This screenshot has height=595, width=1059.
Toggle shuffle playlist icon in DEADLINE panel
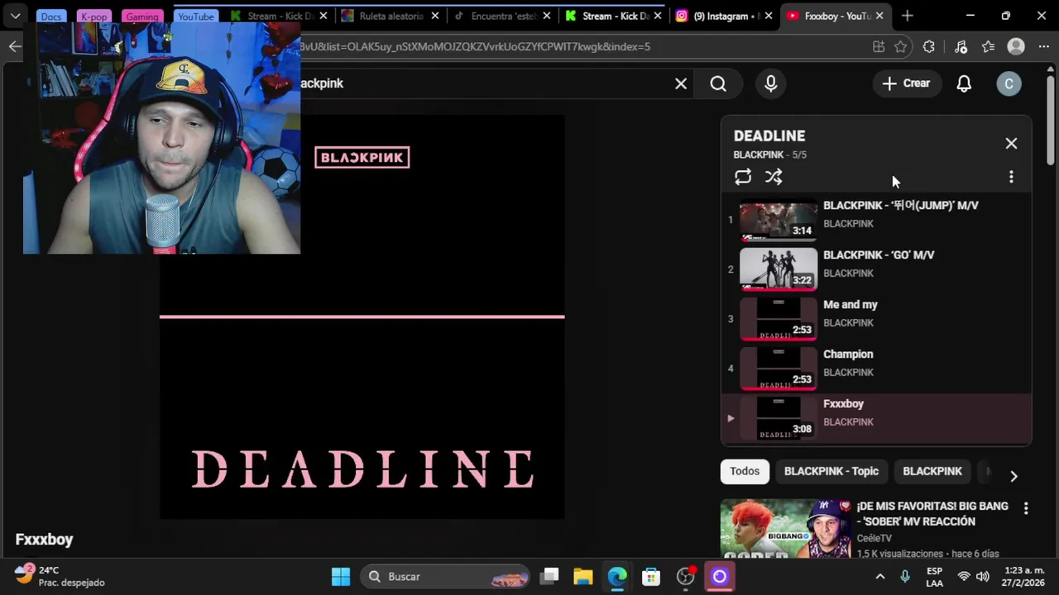pos(774,177)
